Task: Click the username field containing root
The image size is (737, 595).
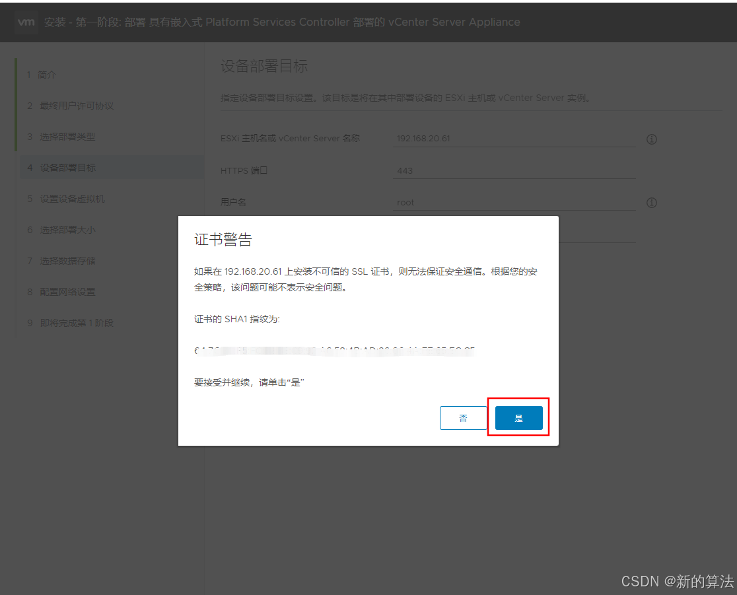Action: pyautogui.click(x=514, y=203)
